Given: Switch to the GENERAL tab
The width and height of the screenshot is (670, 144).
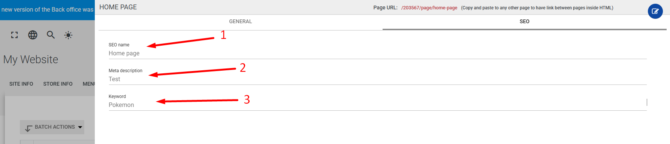Looking at the screenshot, I should point(240,22).
